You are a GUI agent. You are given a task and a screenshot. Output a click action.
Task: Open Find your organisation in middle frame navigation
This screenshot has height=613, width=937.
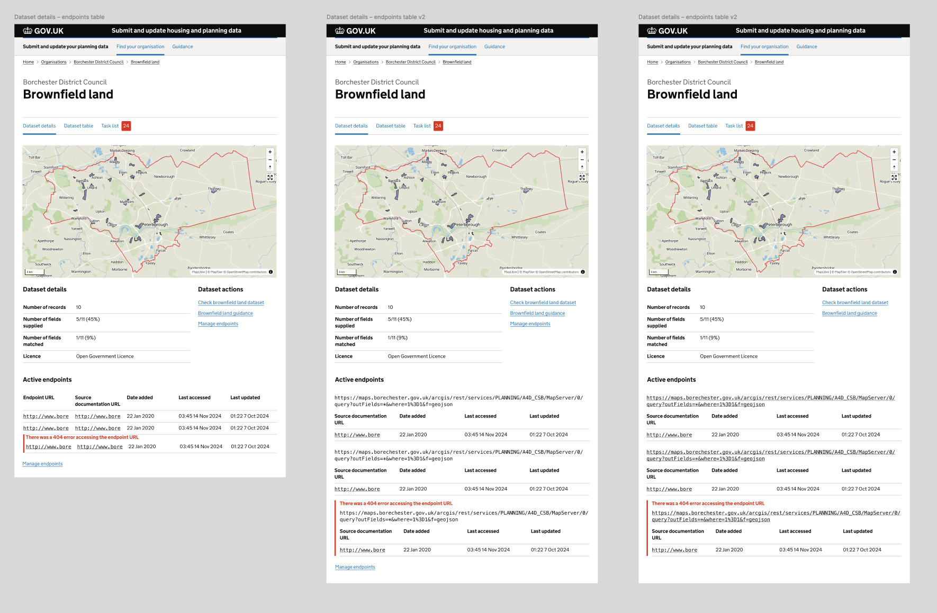[453, 47]
